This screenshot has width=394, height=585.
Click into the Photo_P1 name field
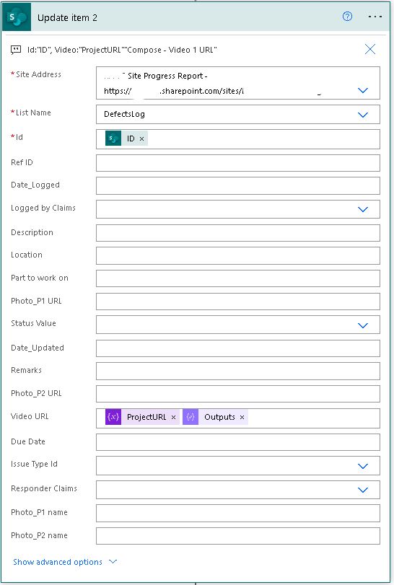[x=238, y=514]
